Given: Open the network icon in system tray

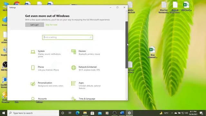Looking at the screenshot, I should [x=183, y=113].
